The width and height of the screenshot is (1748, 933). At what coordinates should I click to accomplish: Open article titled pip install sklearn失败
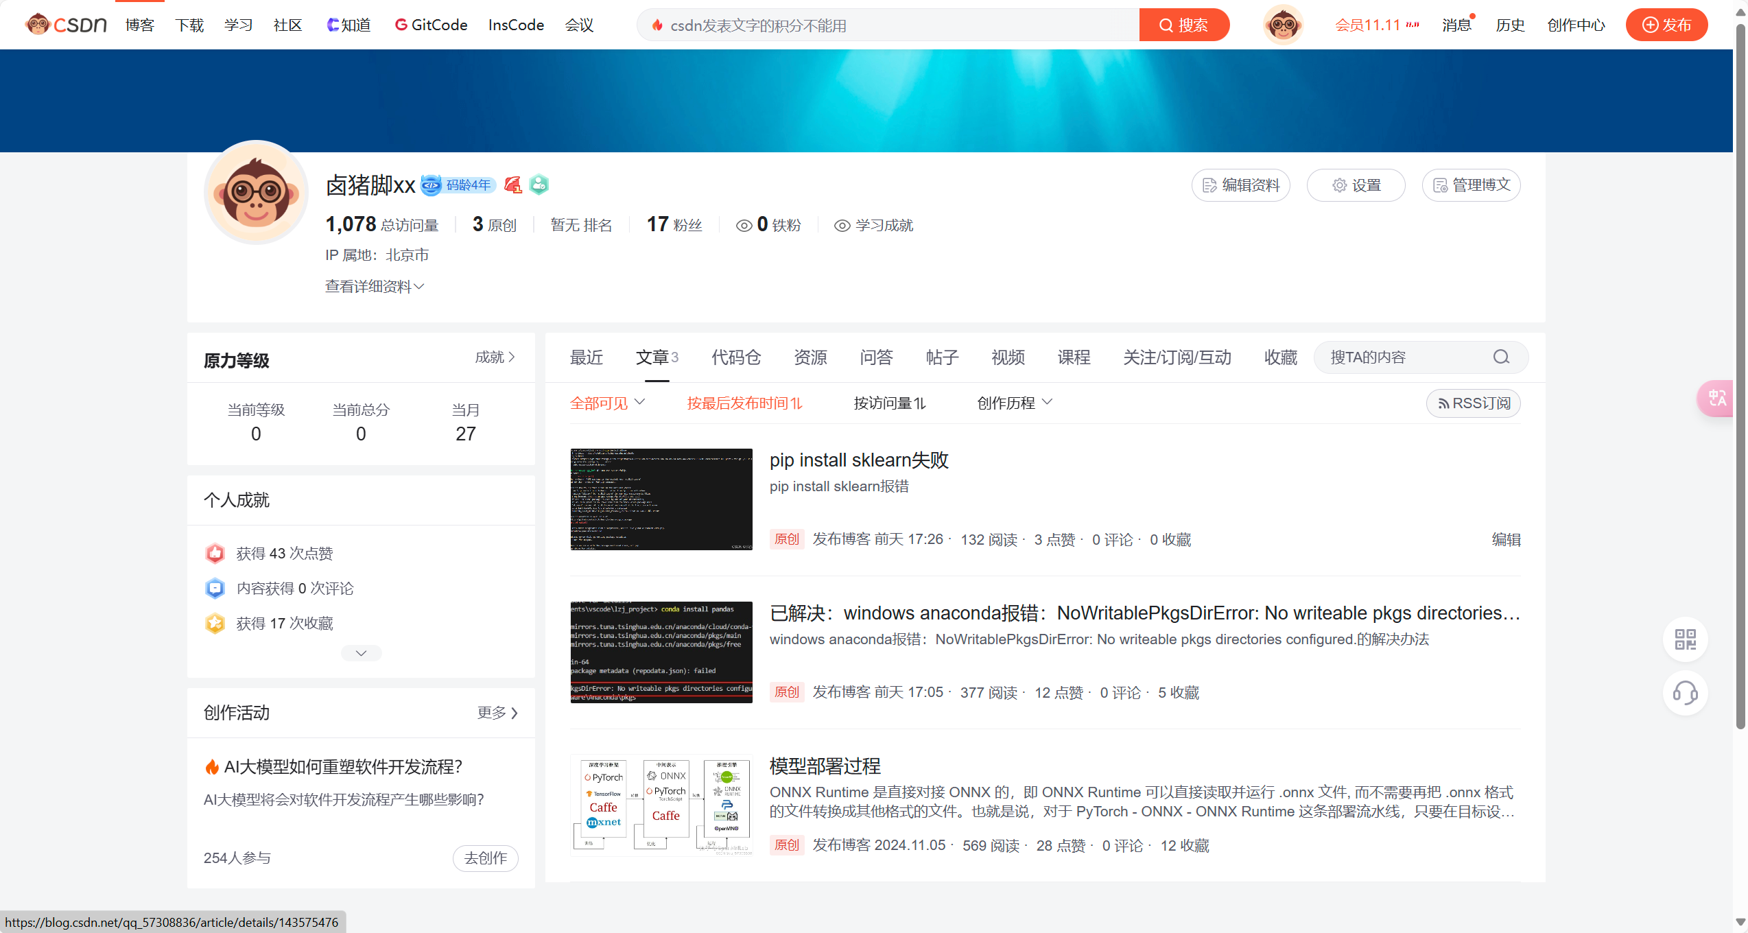pos(859,460)
